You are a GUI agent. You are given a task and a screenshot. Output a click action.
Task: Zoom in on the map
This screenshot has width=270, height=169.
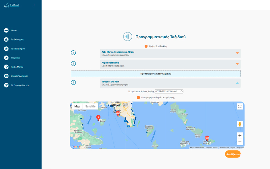[240, 136]
